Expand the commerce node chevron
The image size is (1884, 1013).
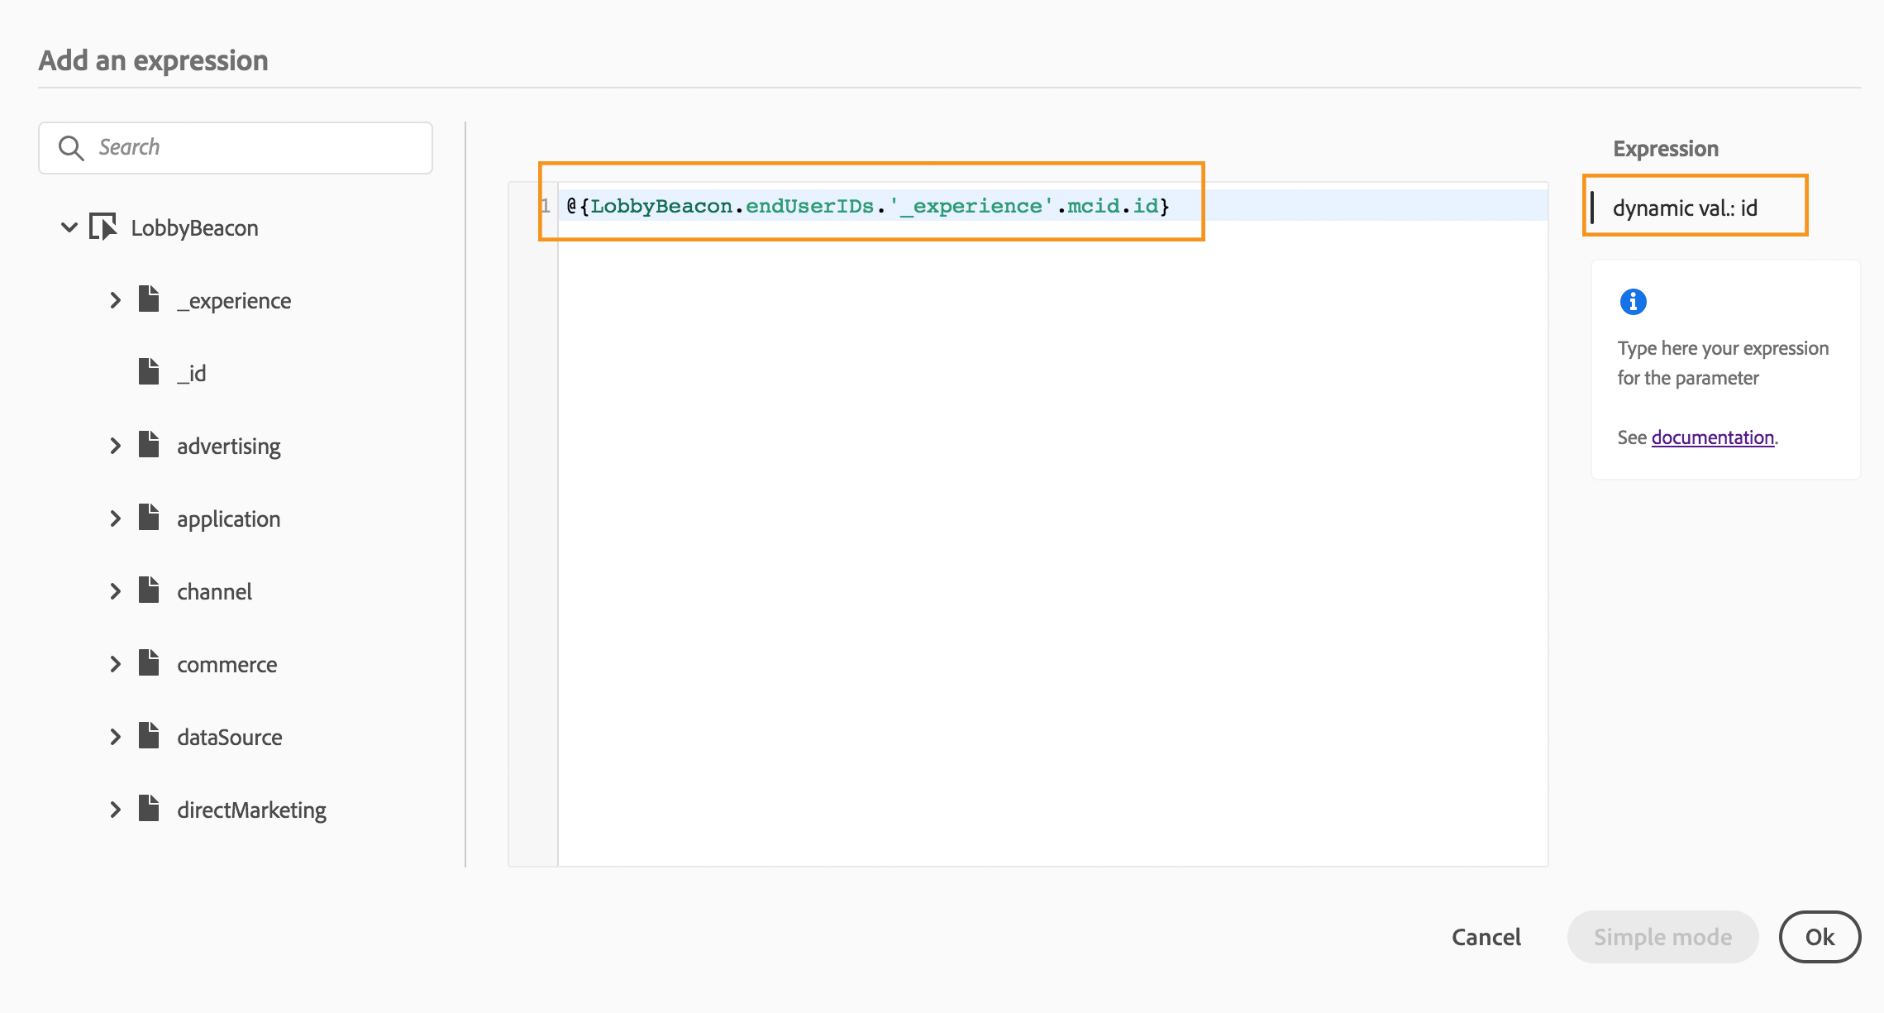point(116,664)
